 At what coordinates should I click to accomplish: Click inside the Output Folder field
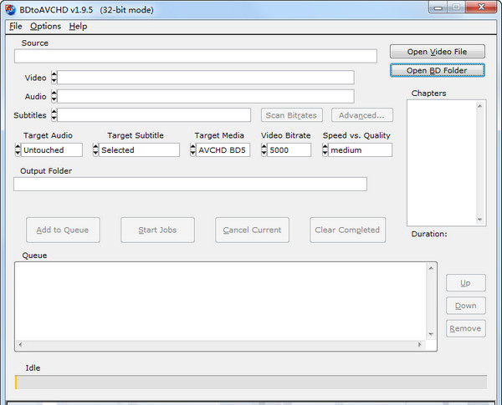190,184
